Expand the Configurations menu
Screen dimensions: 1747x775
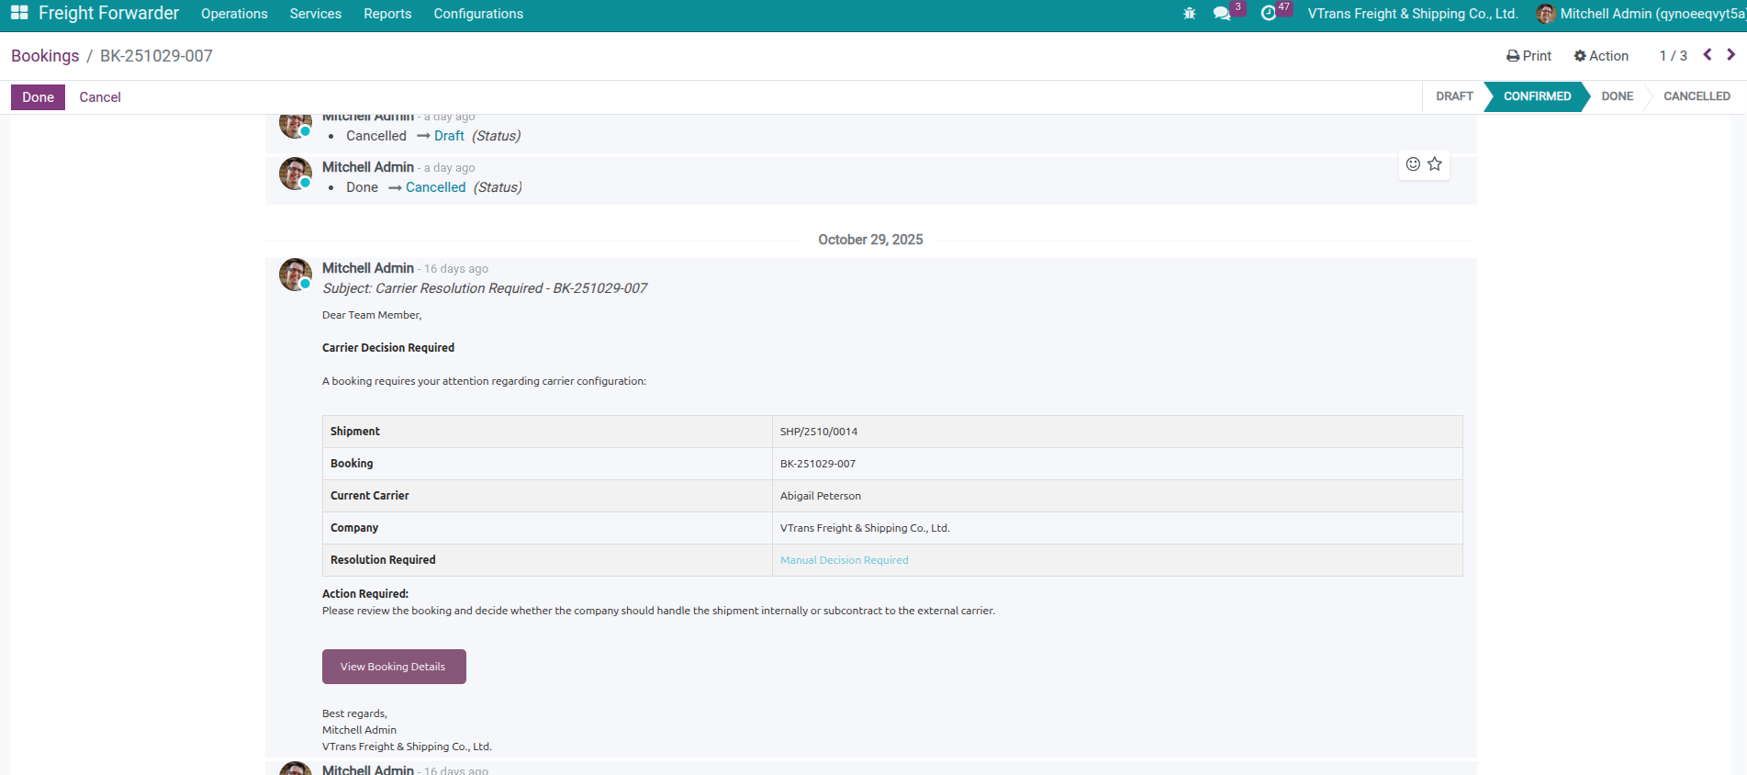click(x=478, y=14)
